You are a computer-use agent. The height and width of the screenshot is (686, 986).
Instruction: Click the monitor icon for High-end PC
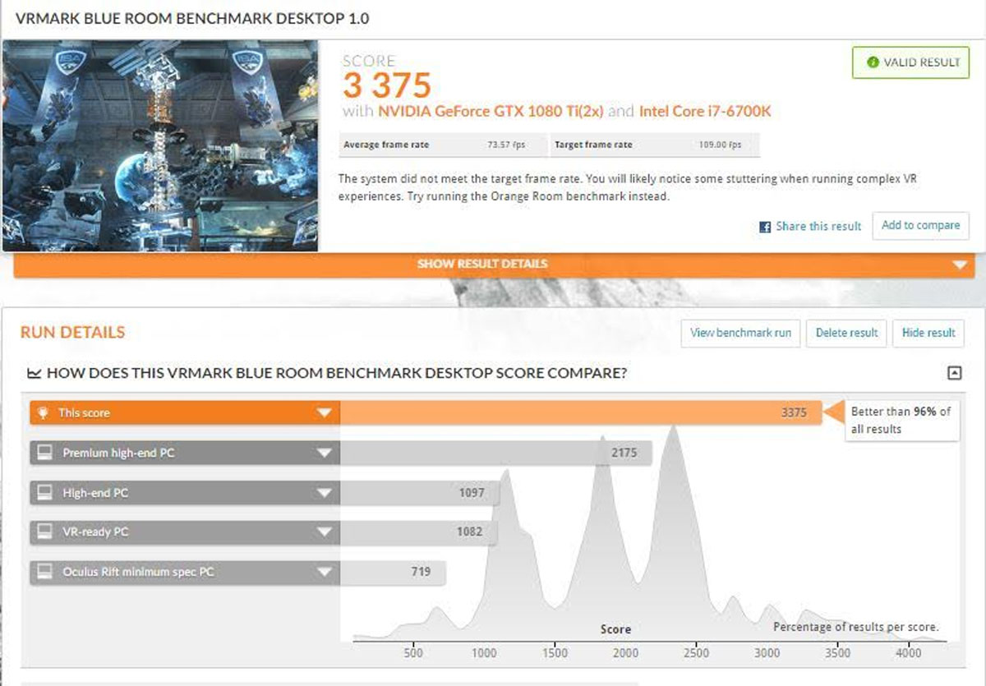coord(45,493)
